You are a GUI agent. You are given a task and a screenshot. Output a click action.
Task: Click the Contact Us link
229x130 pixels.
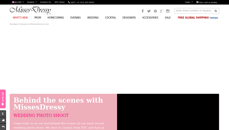(x=46, y=2)
